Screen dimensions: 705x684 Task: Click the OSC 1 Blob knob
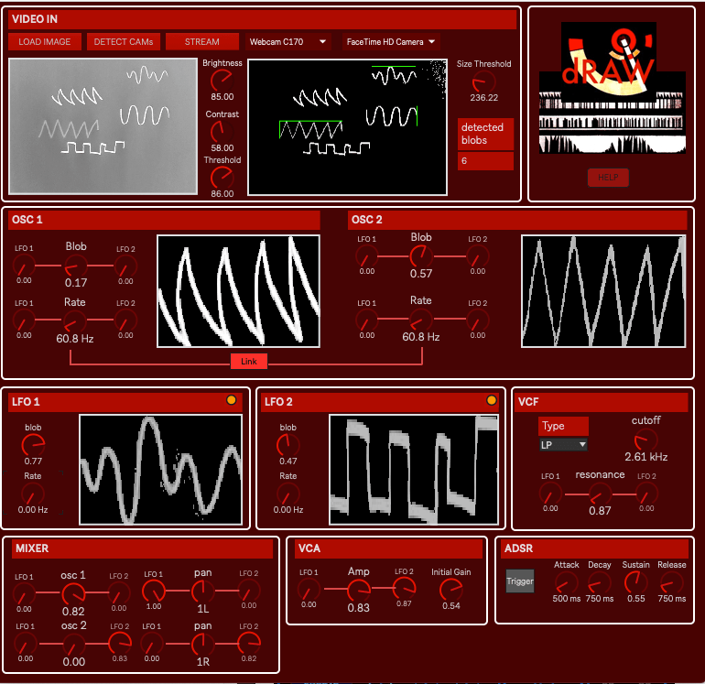(x=76, y=265)
